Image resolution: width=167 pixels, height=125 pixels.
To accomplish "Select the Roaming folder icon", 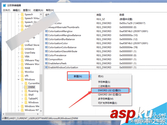I will pyautogui.click(x=26, y=91).
